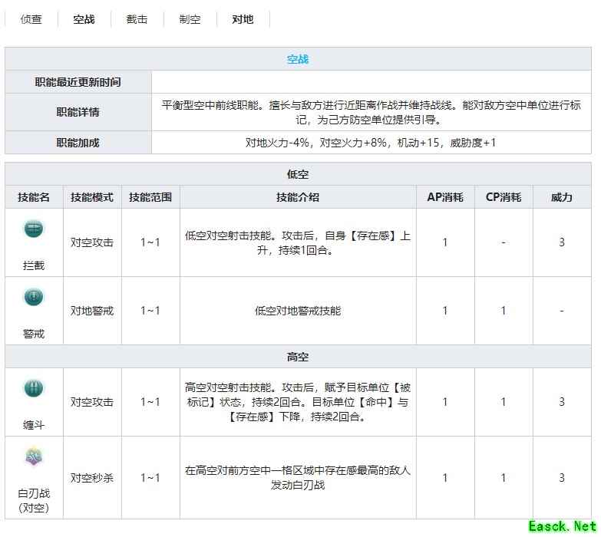Click the CP消耗 column header
This screenshot has height=537, width=601.
click(x=504, y=197)
